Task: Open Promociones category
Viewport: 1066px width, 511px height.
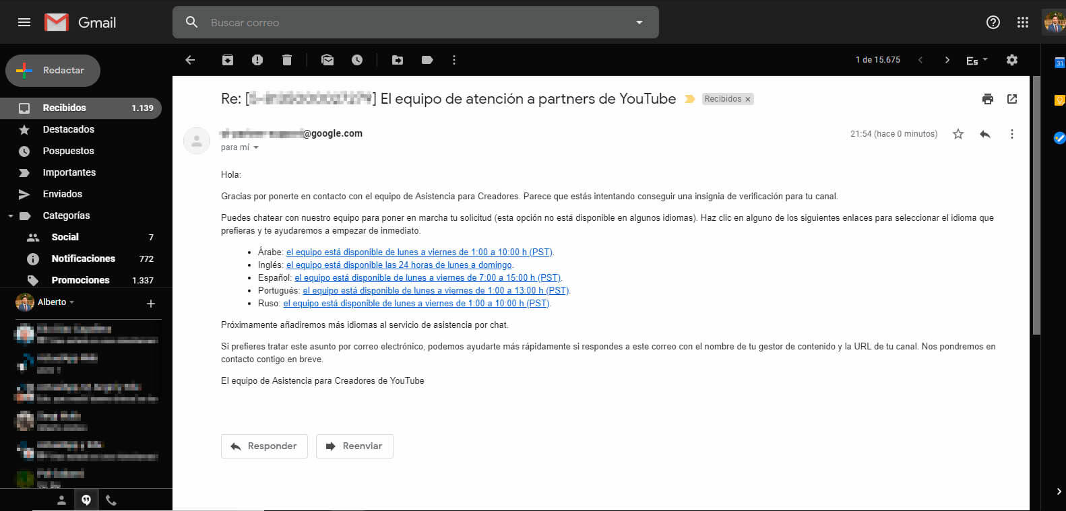Action: click(81, 280)
